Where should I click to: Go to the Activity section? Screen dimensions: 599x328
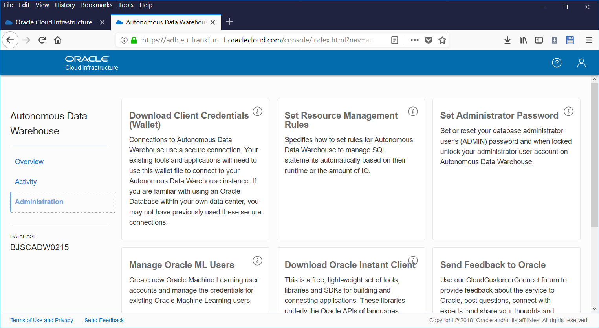coord(26,182)
